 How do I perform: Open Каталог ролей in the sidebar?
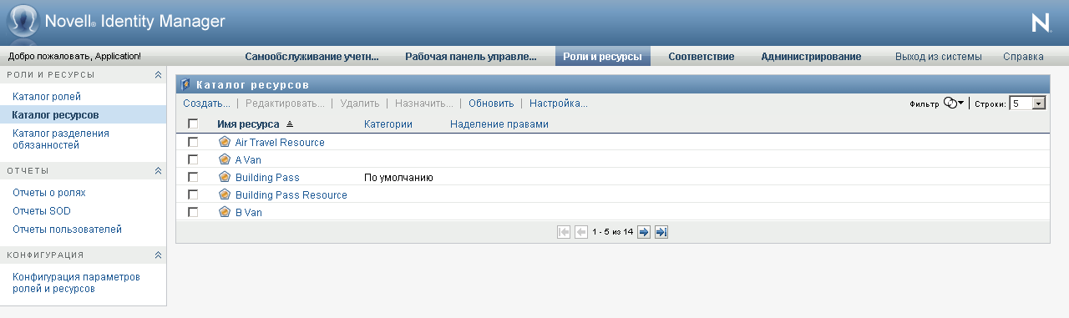coord(47,97)
